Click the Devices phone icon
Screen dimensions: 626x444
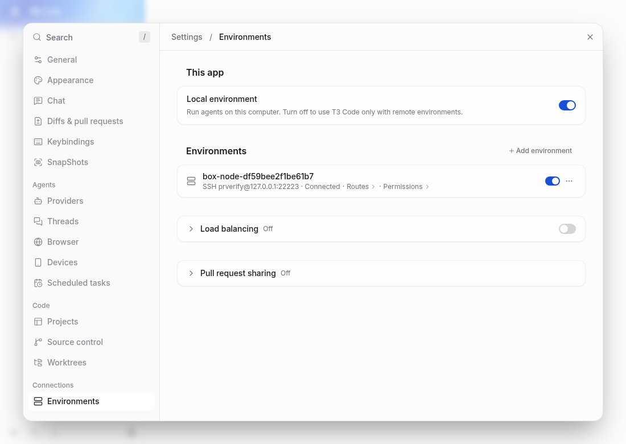[38, 262]
